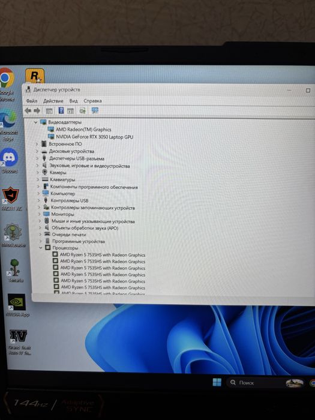Expand Объекты обработки звука (APO)
The width and height of the screenshot is (315, 420).
point(40,228)
